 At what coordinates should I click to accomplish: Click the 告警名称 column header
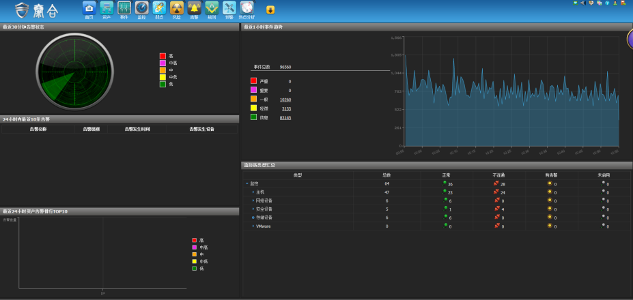pos(38,129)
